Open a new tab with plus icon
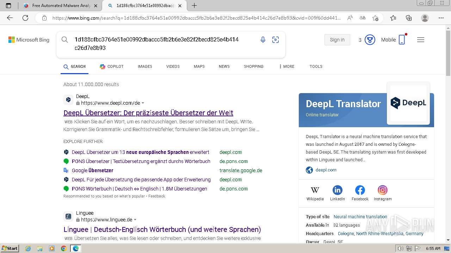The width and height of the screenshot is (451, 253). pos(194,6)
